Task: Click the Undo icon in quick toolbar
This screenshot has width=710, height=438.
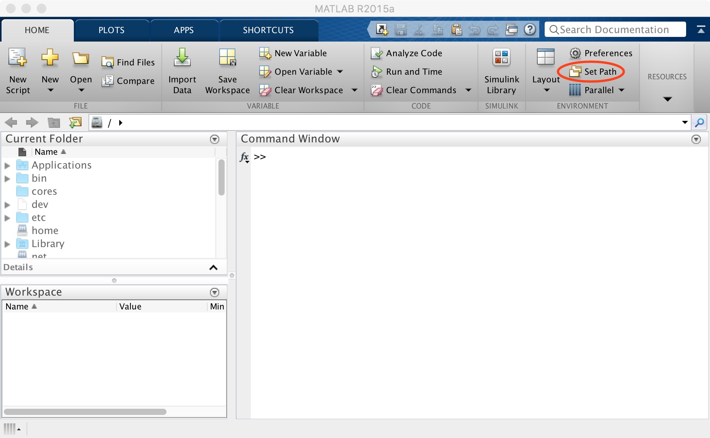Action: point(475,30)
